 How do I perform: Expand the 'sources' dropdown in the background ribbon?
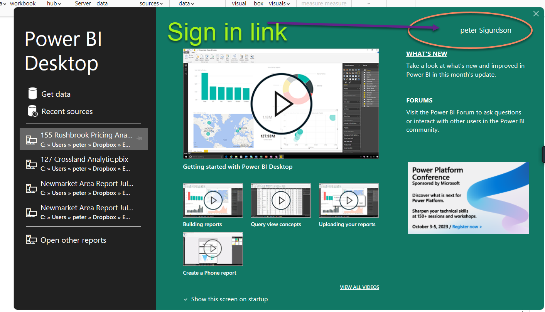(151, 3)
